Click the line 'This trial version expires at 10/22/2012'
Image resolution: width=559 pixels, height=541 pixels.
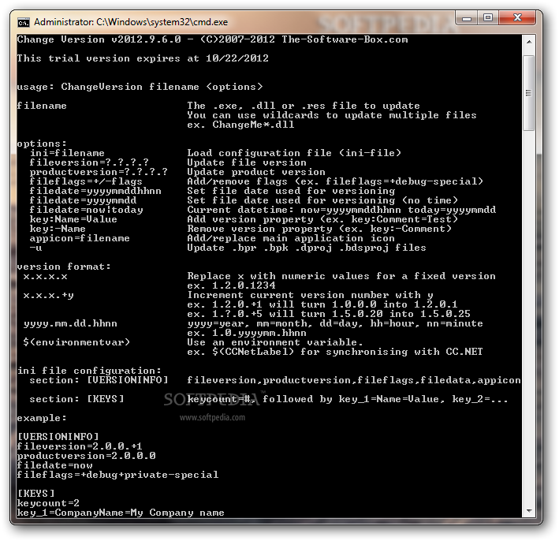click(143, 58)
